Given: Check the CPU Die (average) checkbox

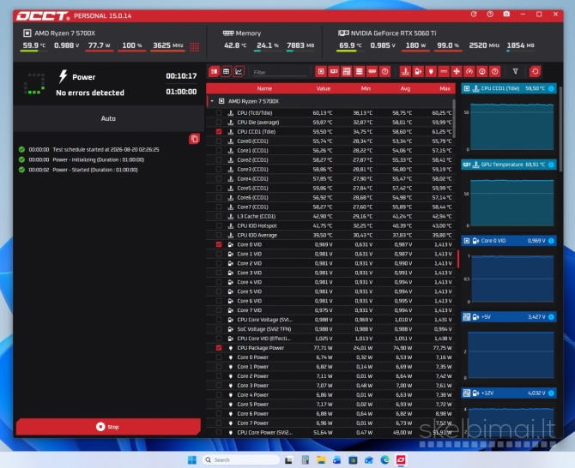Looking at the screenshot, I should [219, 123].
